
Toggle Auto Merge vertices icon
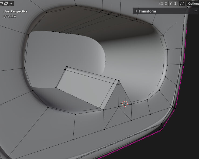[x=182, y=4]
